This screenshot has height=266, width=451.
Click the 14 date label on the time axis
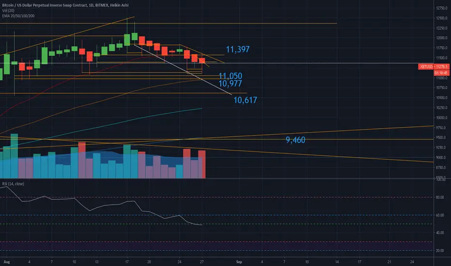[337, 262]
